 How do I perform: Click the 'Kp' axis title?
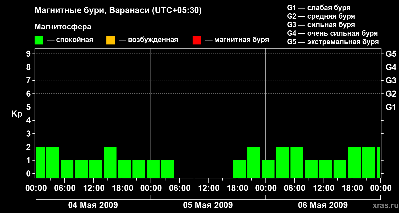[16, 114]
